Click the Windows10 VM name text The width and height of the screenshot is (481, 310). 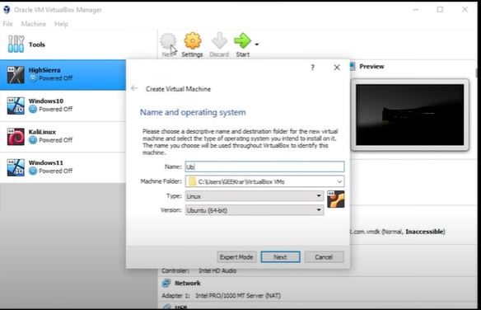(46, 101)
